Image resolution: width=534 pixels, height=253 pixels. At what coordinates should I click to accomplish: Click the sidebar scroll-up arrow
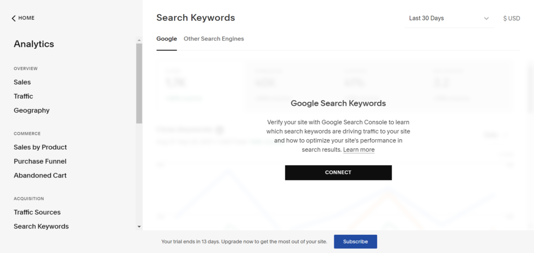click(x=139, y=40)
